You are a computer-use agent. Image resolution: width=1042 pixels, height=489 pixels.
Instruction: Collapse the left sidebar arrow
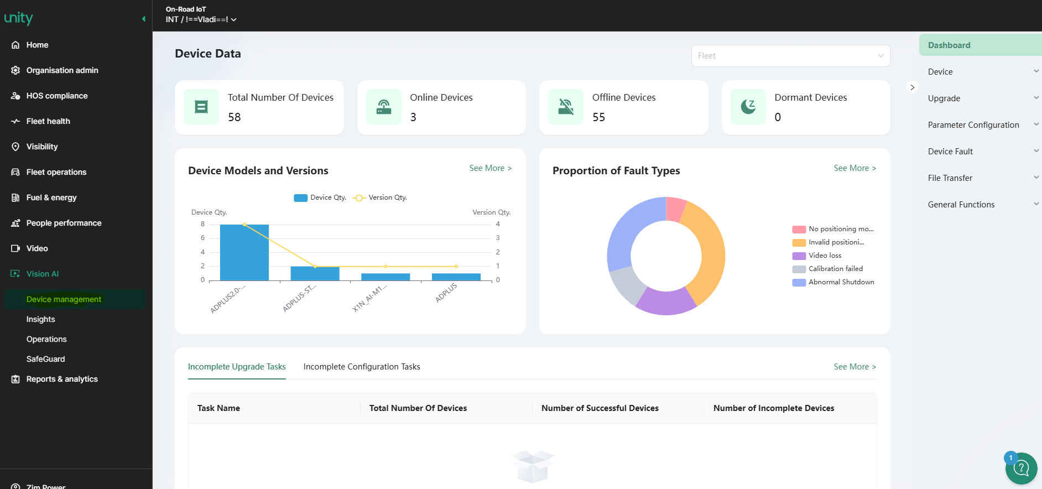(144, 19)
